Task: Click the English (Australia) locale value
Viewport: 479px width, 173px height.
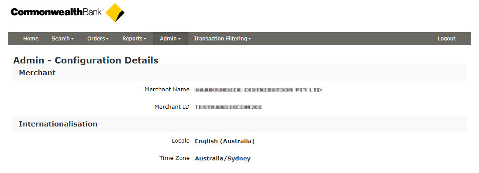Action: 224,141
